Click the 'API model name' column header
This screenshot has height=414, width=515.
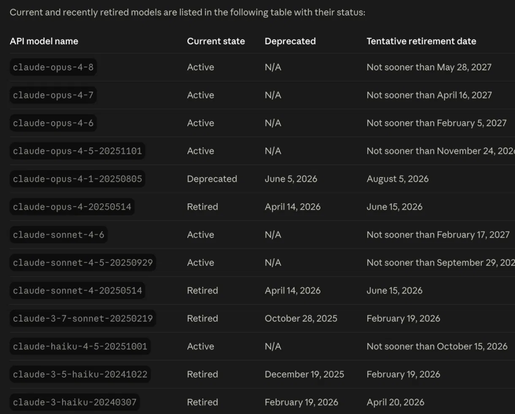(x=44, y=41)
